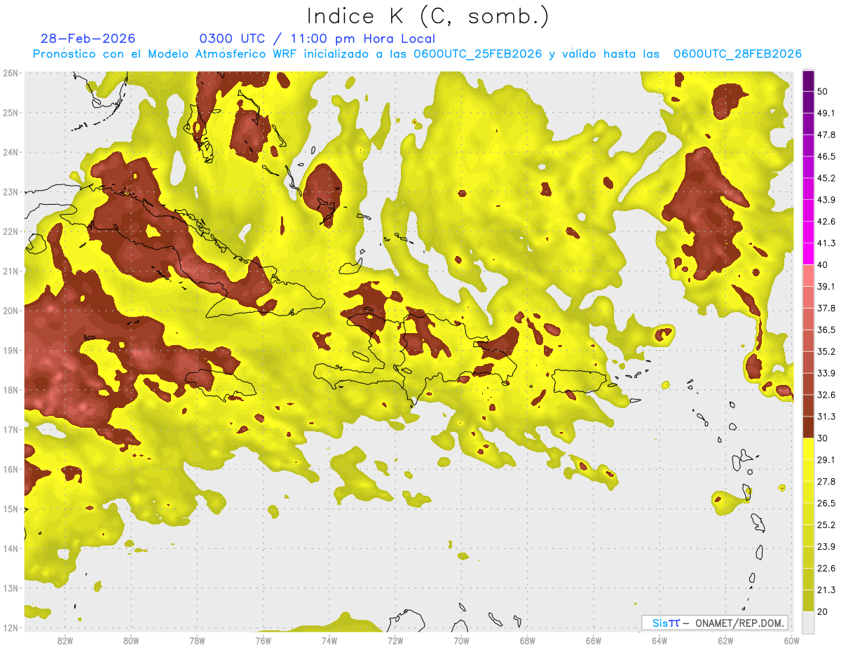Click the time label '0300 UTC / 11:00 pm Hora Local'
The width and height of the screenshot is (841, 650).
click(x=317, y=39)
